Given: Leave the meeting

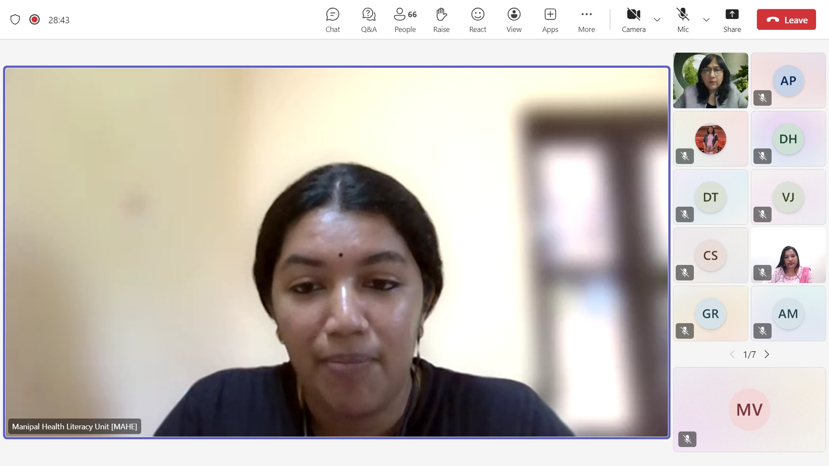Looking at the screenshot, I should [786, 19].
